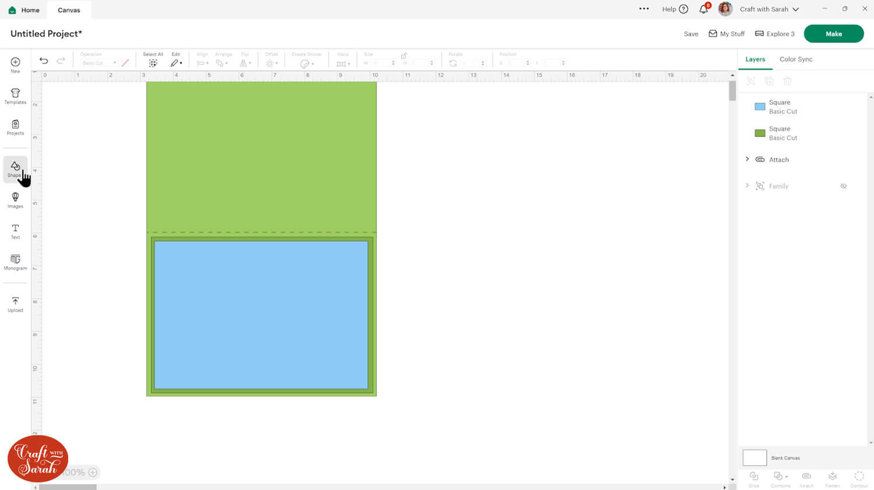The image size is (874, 490).
Task: Open the Arrange dropdown
Action: click(x=221, y=63)
